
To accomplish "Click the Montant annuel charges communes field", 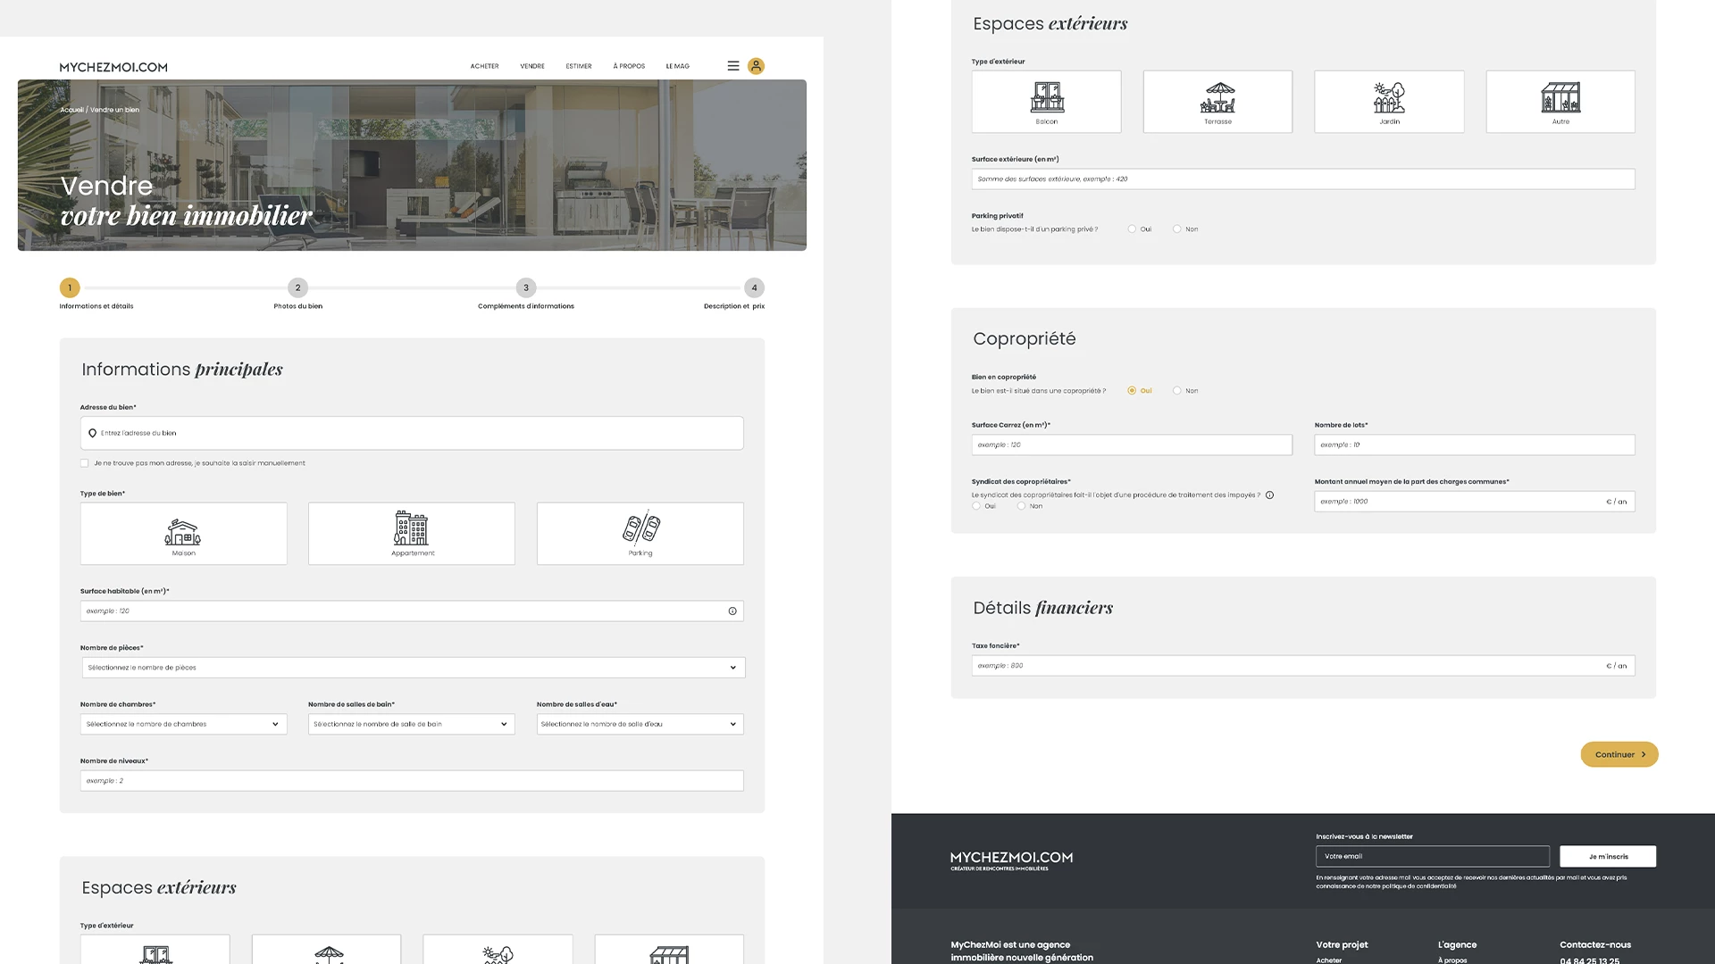I will pos(1475,502).
